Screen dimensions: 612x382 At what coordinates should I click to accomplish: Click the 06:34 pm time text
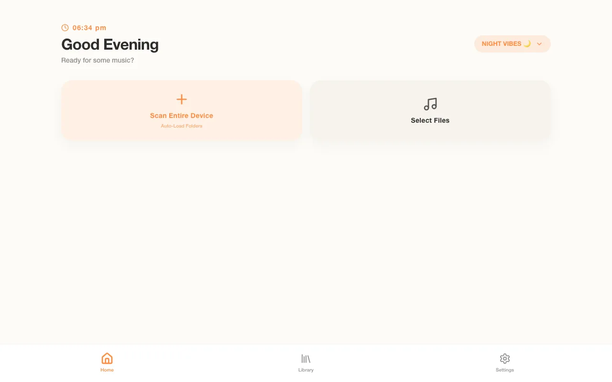[x=89, y=28]
